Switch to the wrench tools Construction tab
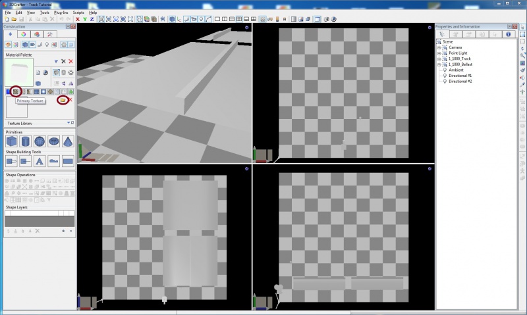Image resolution: width=527 pixels, height=315 pixels. click(x=50, y=34)
